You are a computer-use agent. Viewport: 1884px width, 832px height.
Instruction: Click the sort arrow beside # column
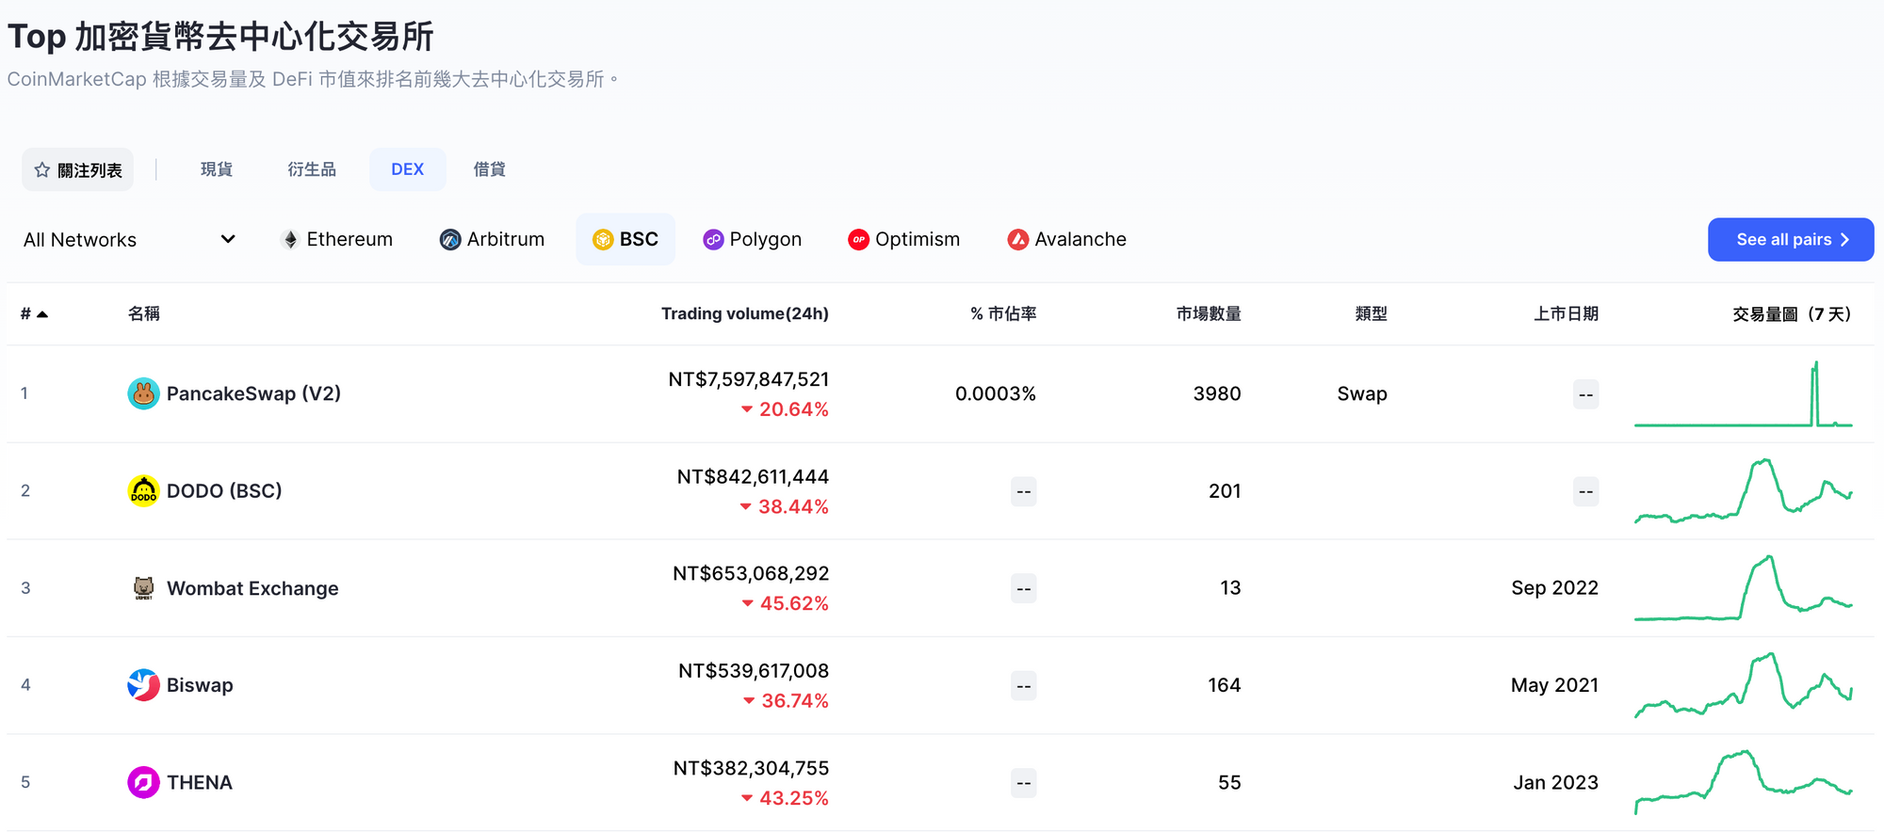click(42, 314)
